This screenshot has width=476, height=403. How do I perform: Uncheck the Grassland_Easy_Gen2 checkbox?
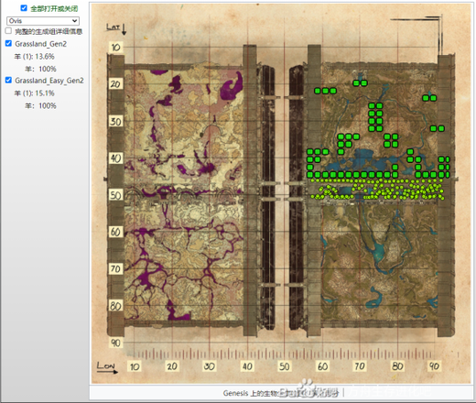click(8, 80)
